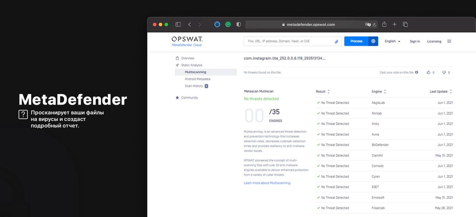This screenshot has width=476, height=217.
Task: Show tab overview icon
Action: tap(405, 24)
